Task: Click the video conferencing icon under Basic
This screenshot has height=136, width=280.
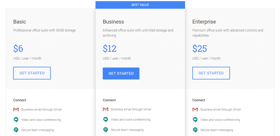Action: (x=16, y=120)
